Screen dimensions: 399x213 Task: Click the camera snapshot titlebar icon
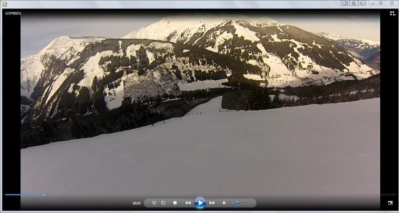pyautogui.click(x=354, y=3)
